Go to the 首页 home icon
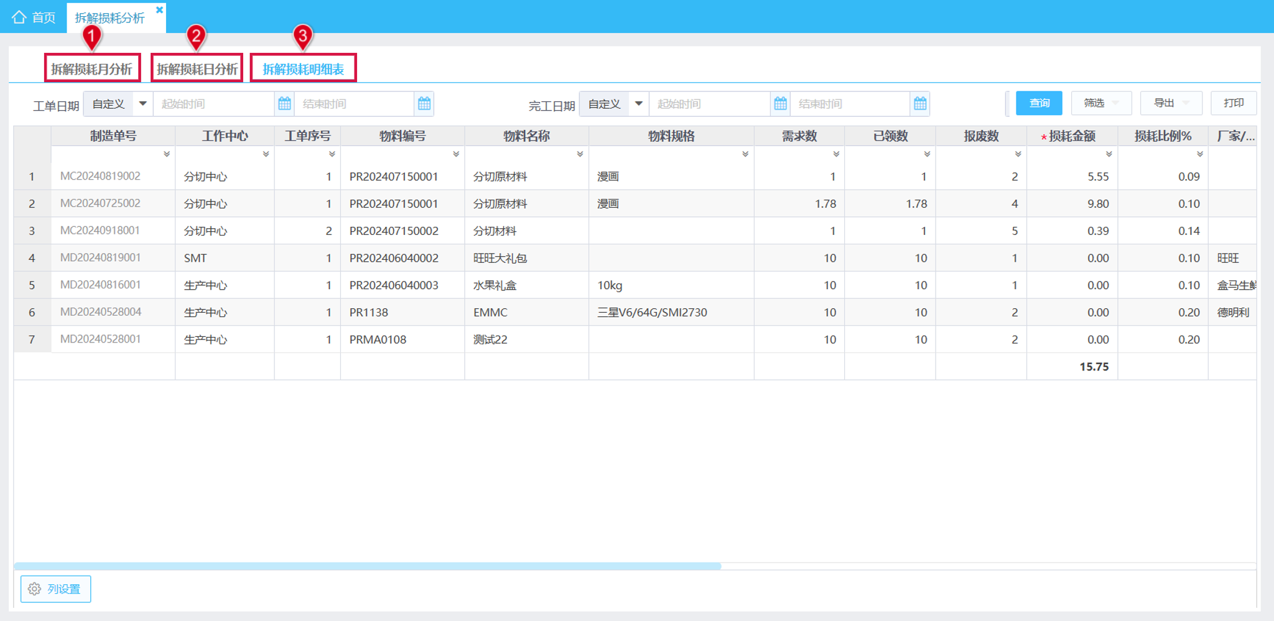The width and height of the screenshot is (1274, 621). (x=19, y=17)
